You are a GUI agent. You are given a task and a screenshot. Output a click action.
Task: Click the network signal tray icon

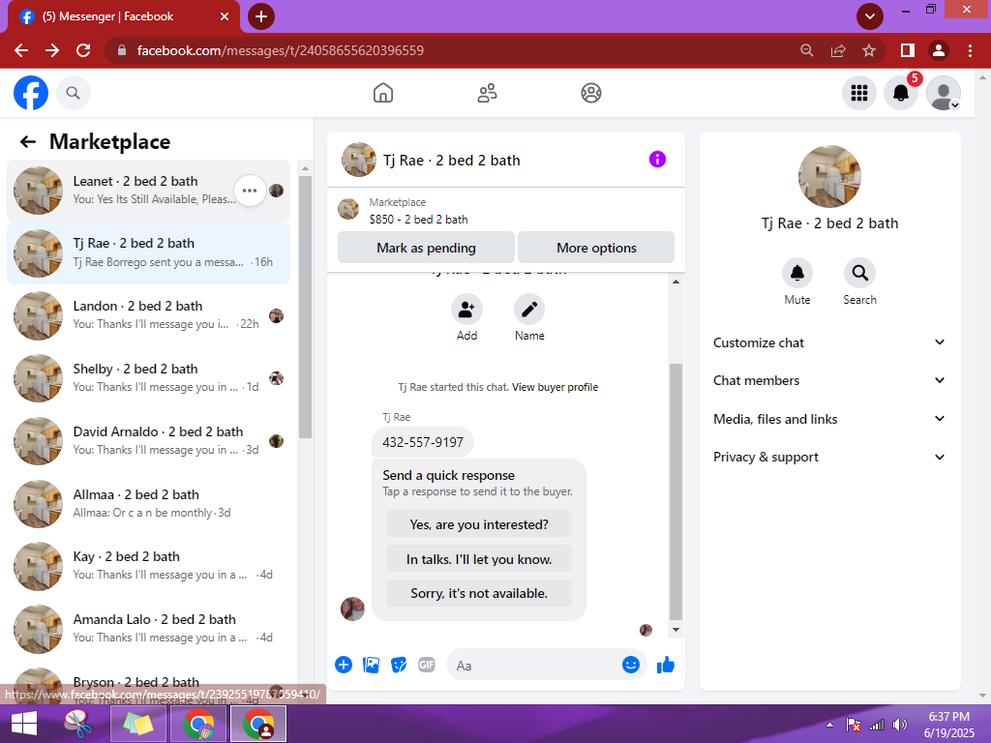click(x=877, y=725)
